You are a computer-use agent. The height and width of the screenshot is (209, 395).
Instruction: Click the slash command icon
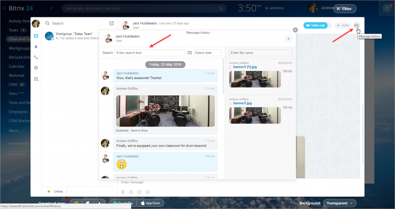[139, 192]
